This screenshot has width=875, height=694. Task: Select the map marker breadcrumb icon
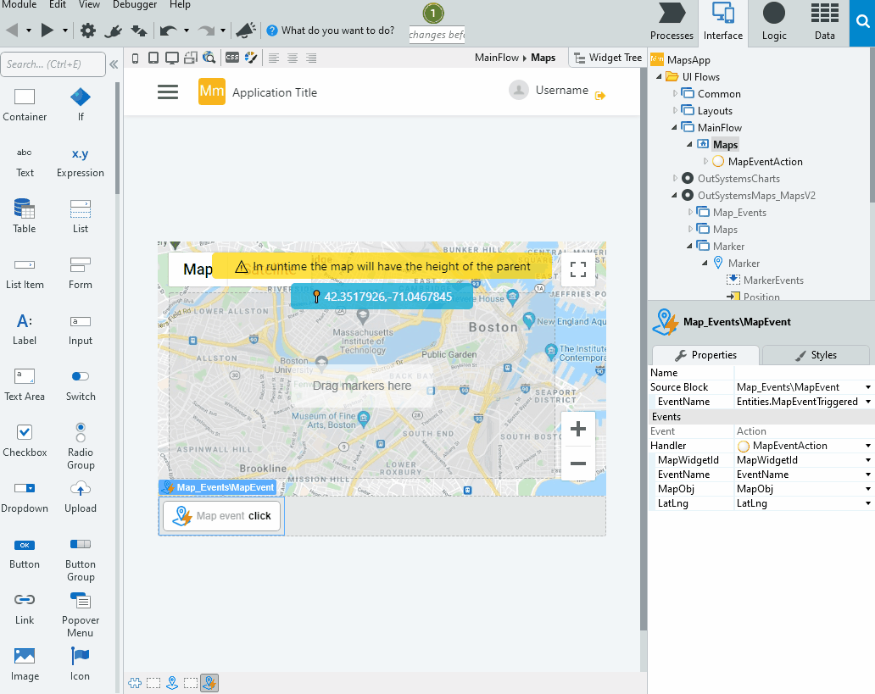coord(172,683)
